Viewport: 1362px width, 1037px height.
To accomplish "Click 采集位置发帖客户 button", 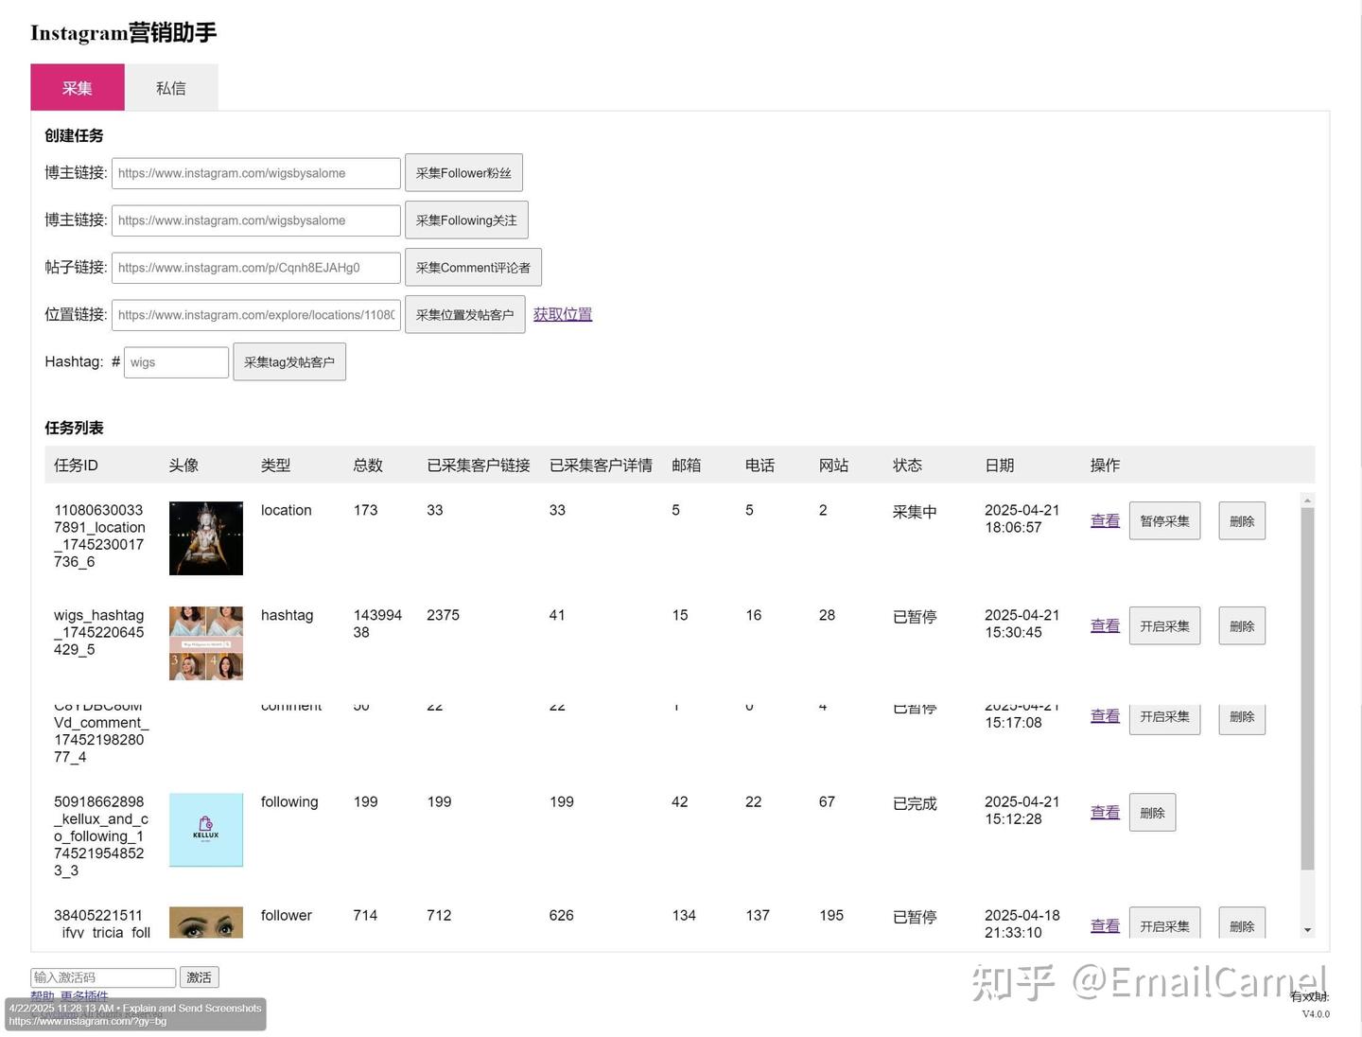I will point(464,313).
